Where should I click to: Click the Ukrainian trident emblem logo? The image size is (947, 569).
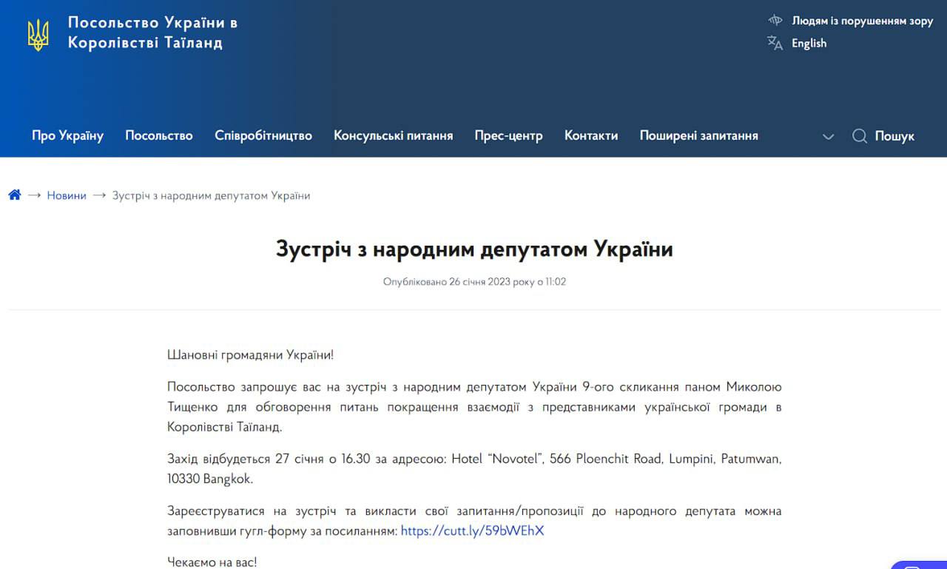click(38, 34)
